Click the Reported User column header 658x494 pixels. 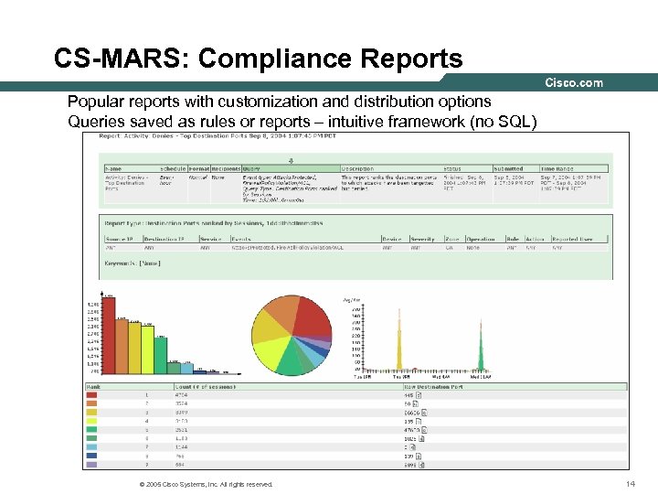[579, 239]
